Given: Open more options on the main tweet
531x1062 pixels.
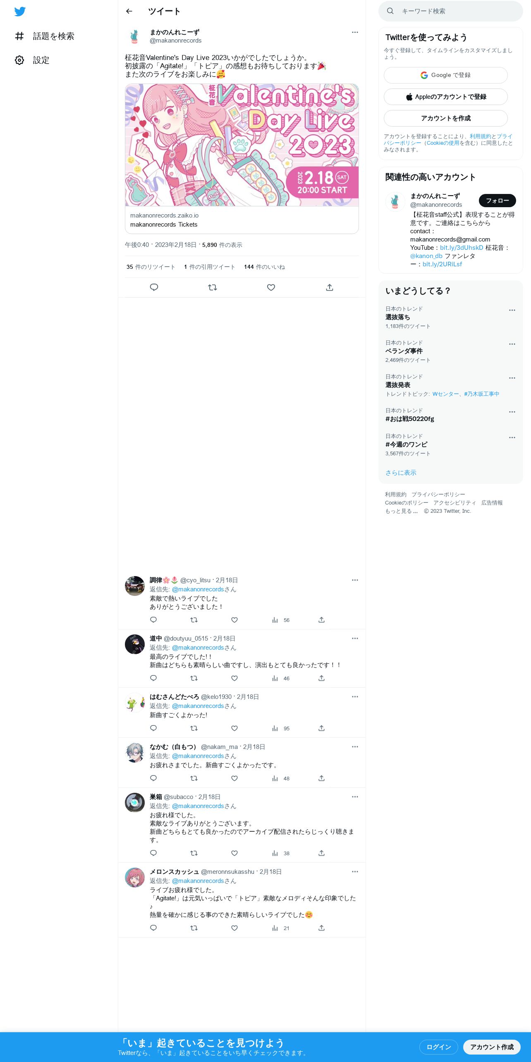Looking at the screenshot, I should [x=355, y=32].
